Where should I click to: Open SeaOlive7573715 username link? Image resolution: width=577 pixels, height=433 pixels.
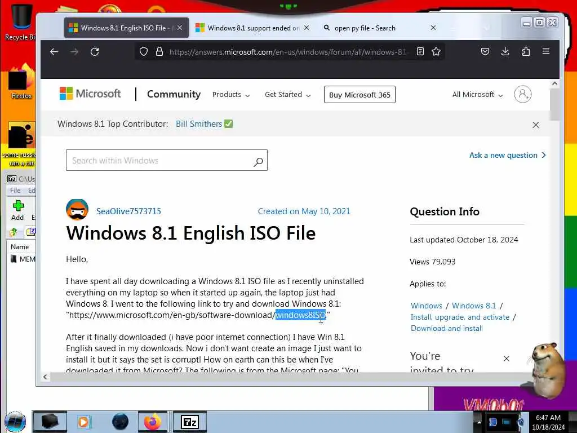[128, 211]
